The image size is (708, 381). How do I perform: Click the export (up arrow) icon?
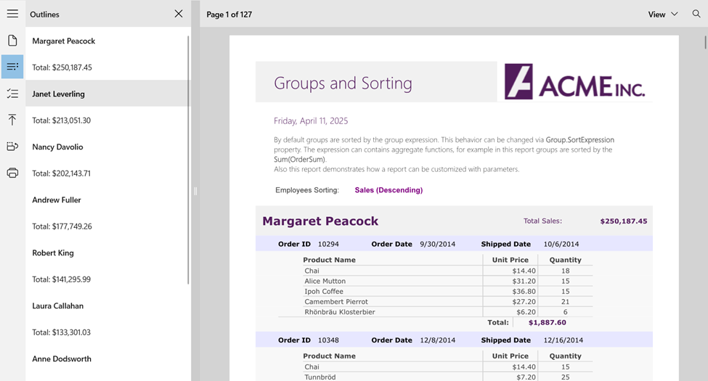[x=12, y=120]
